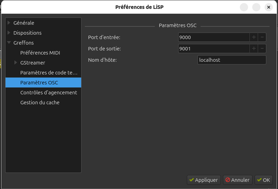
Task: Click the Port d'entrée field showing 9000
Action: pyautogui.click(x=213, y=37)
